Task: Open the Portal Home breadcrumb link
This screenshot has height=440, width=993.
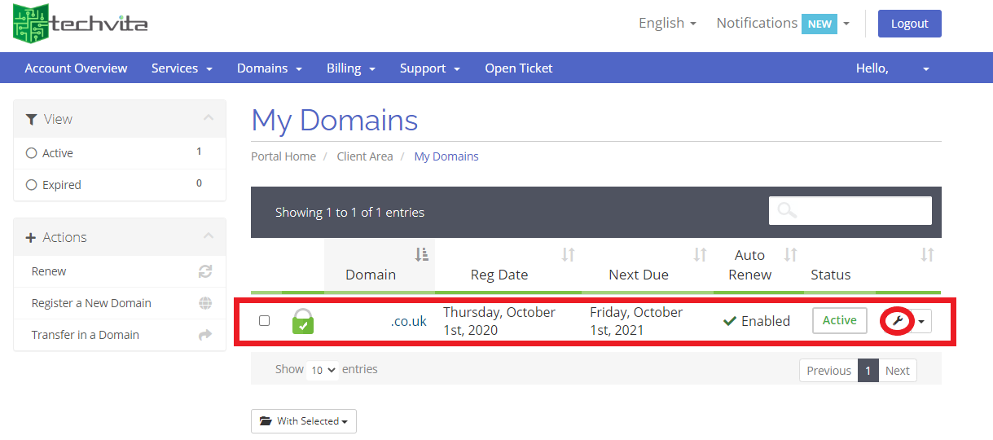Action: pos(283,156)
